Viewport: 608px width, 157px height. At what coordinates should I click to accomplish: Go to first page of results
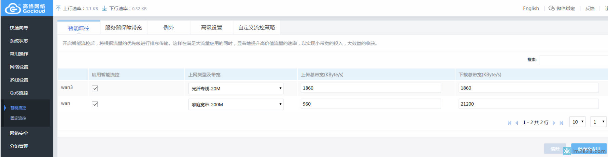tap(510, 123)
